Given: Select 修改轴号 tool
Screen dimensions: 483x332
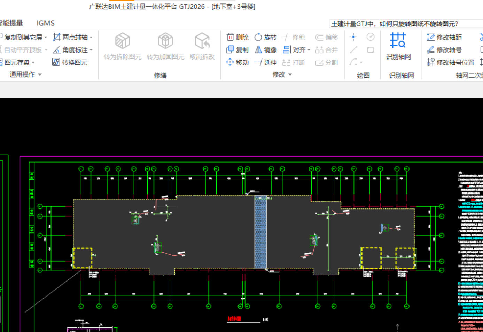Looking at the screenshot, I should (444, 50).
